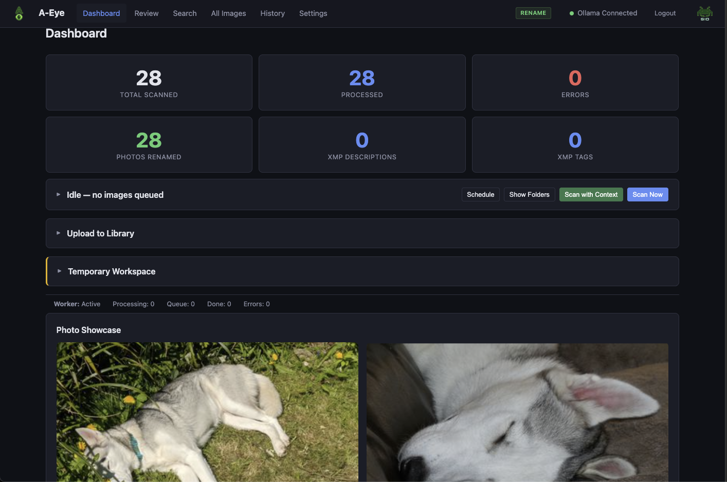This screenshot has height=482, width=727.
Task: Click the XMP Descriptions stat card
Action: (x=362, y=144)
